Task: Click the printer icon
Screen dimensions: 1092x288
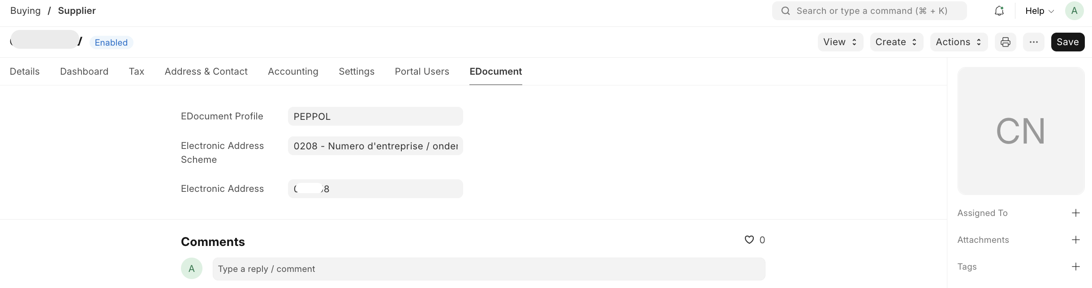Action: tap(1006, 42)
